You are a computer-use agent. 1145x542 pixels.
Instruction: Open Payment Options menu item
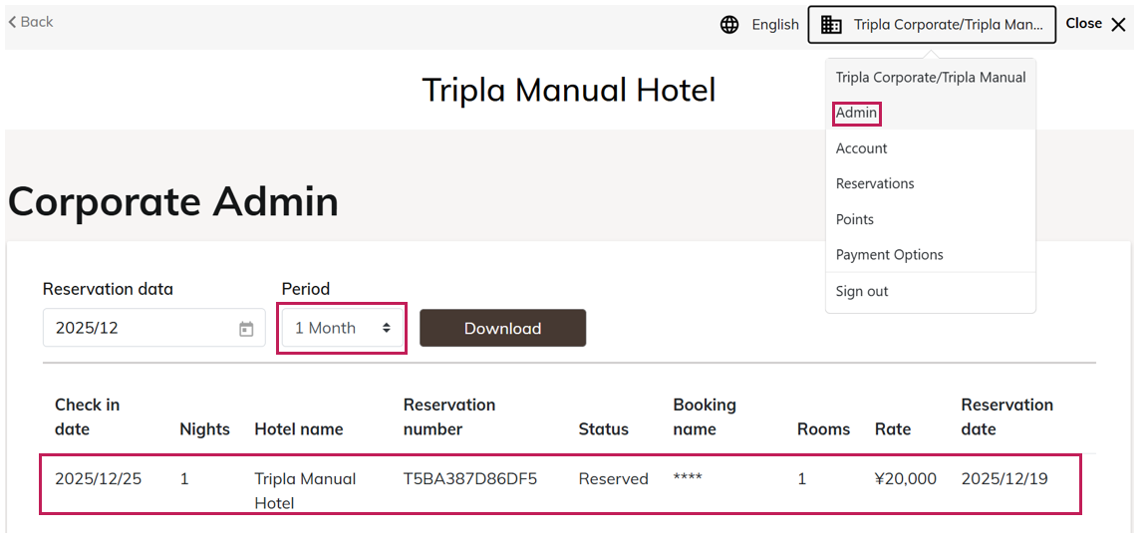click(889, 255)
